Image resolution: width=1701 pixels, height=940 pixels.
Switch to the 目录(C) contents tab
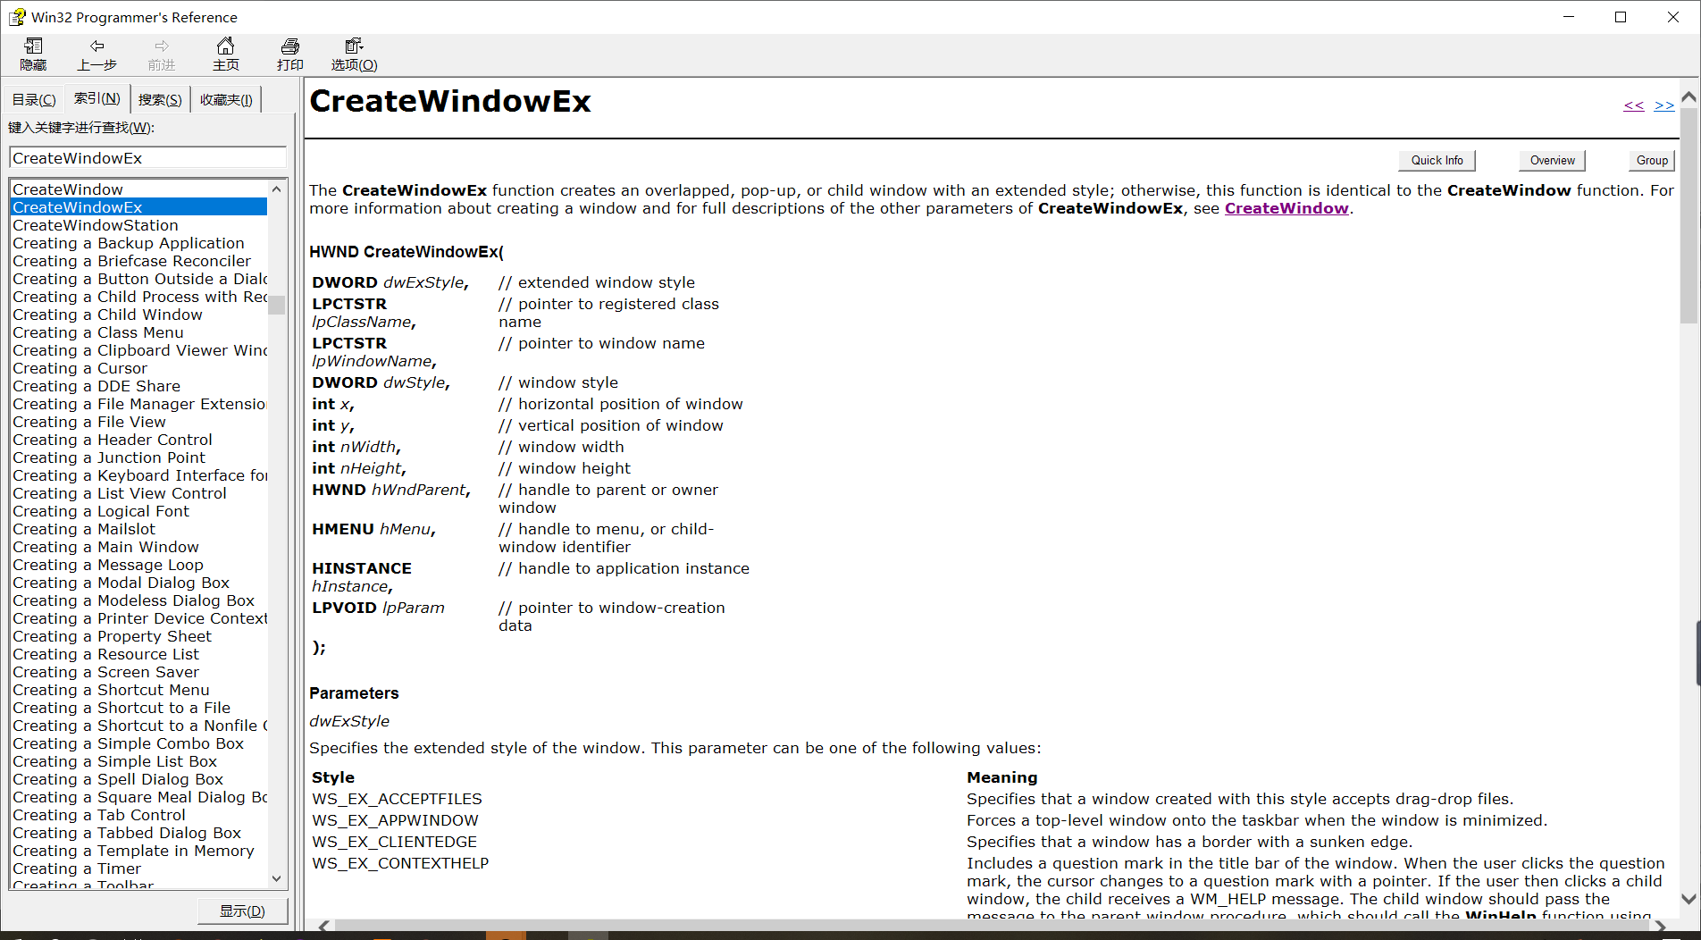tap(34, 100)
